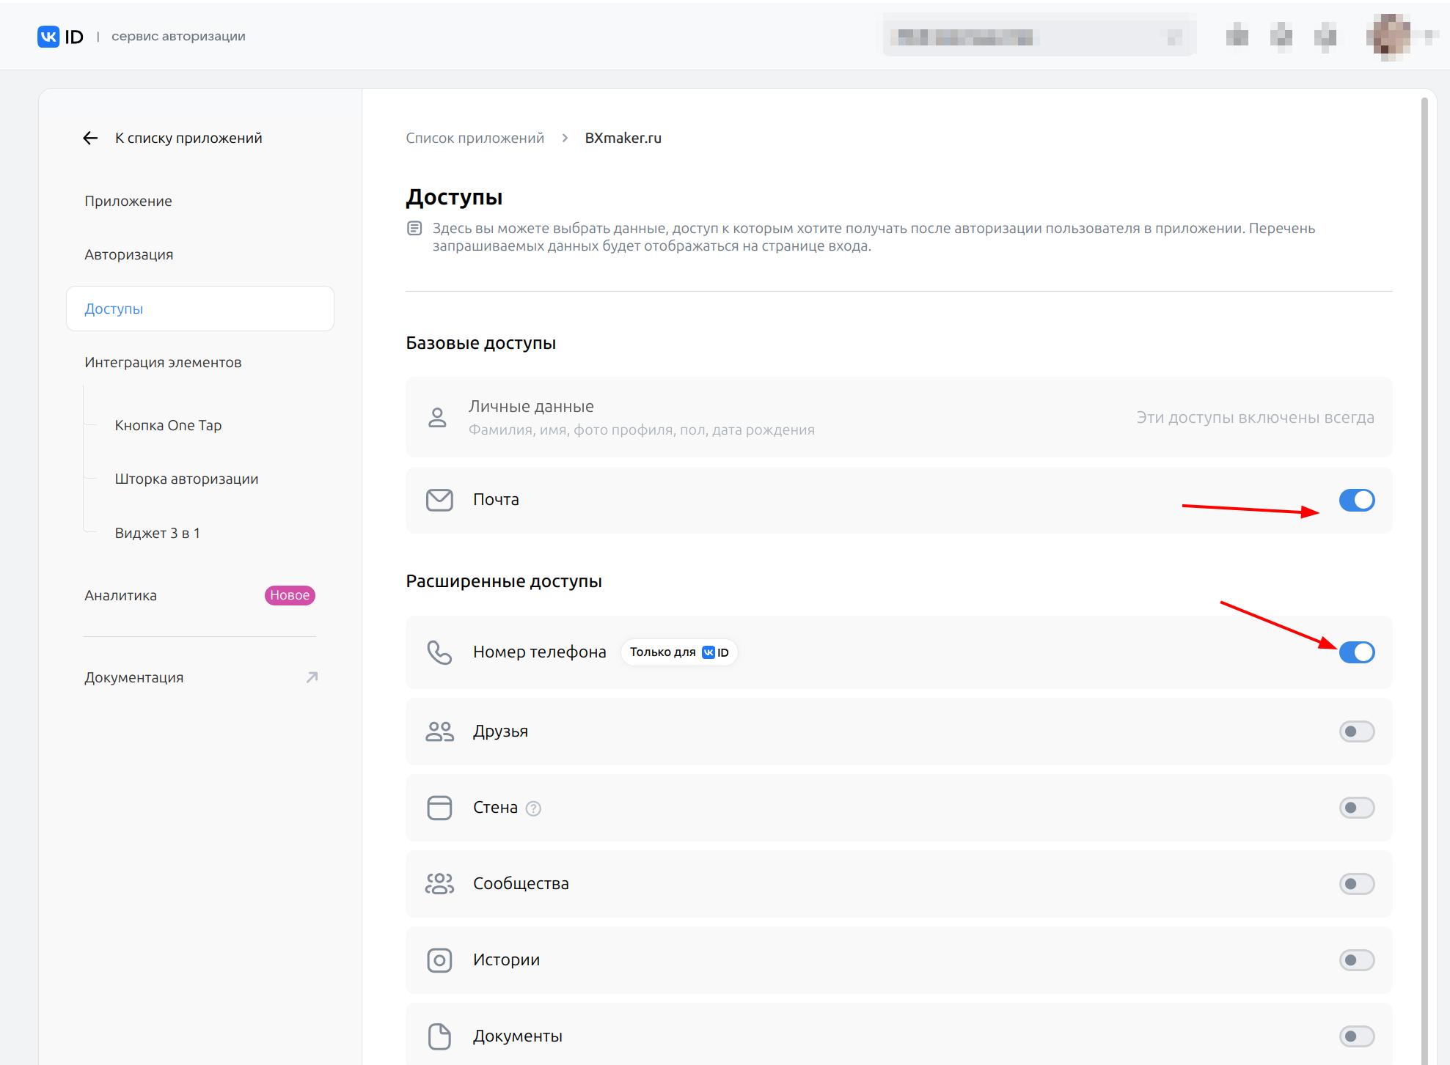Image resolution: width=1450 pixels, height=1065 pixels.
Task: Click the Stories camera icon
Action: tap(439, 960)
